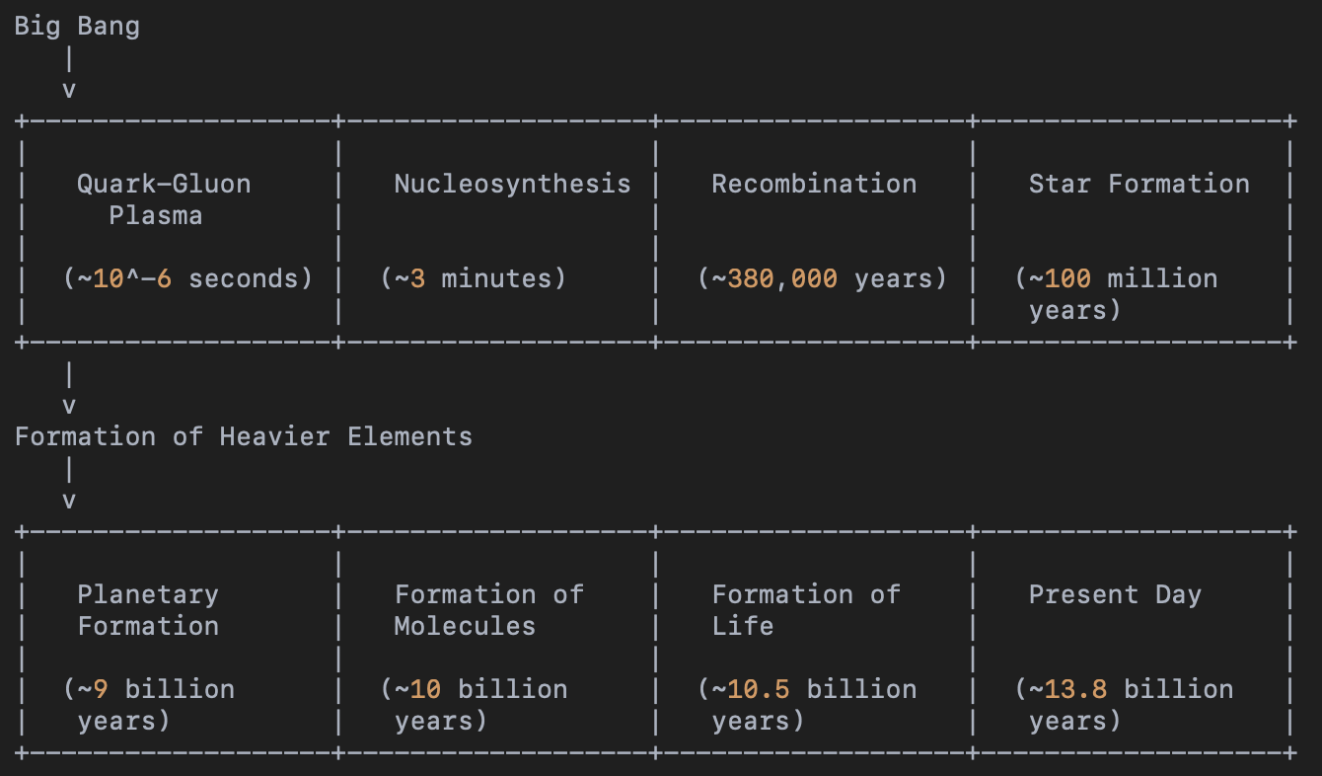
Task: Click the ~3 minutes timestamp
Action: coord(474,278)
